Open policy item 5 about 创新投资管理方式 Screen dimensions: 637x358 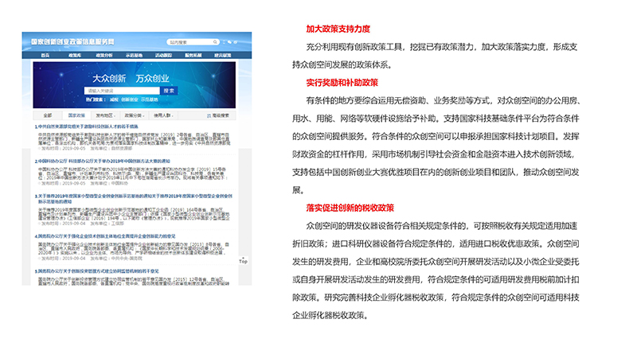point(96,271)
